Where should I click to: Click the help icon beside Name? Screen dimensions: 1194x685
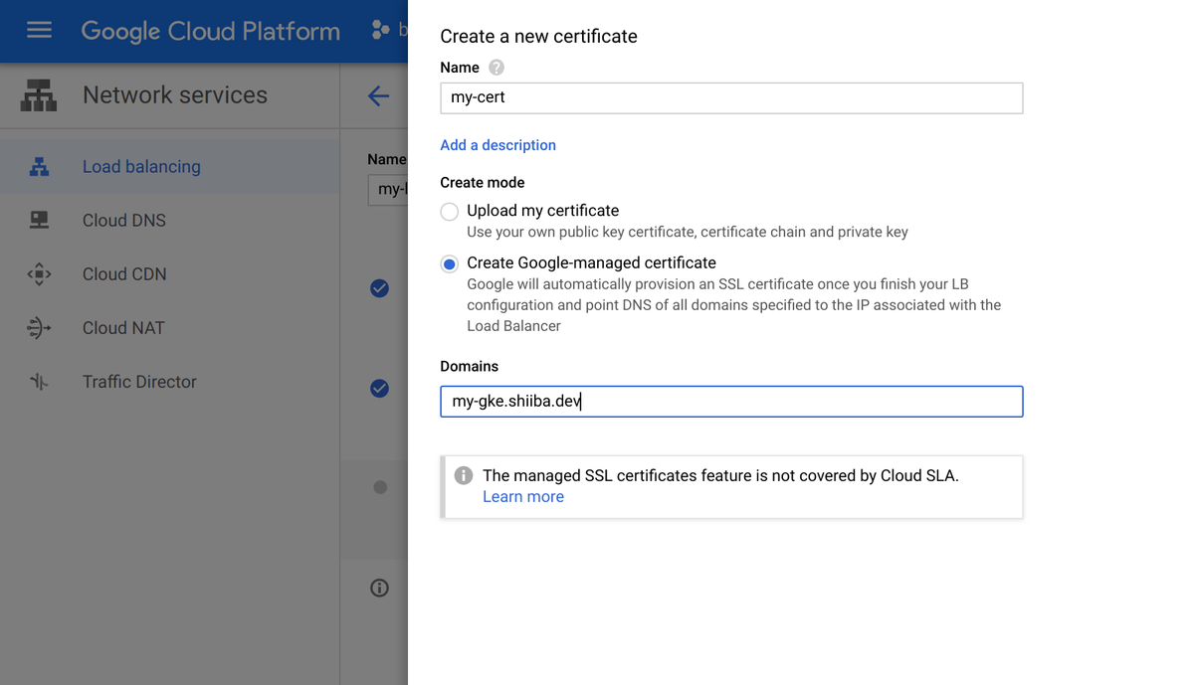[497, 68]
